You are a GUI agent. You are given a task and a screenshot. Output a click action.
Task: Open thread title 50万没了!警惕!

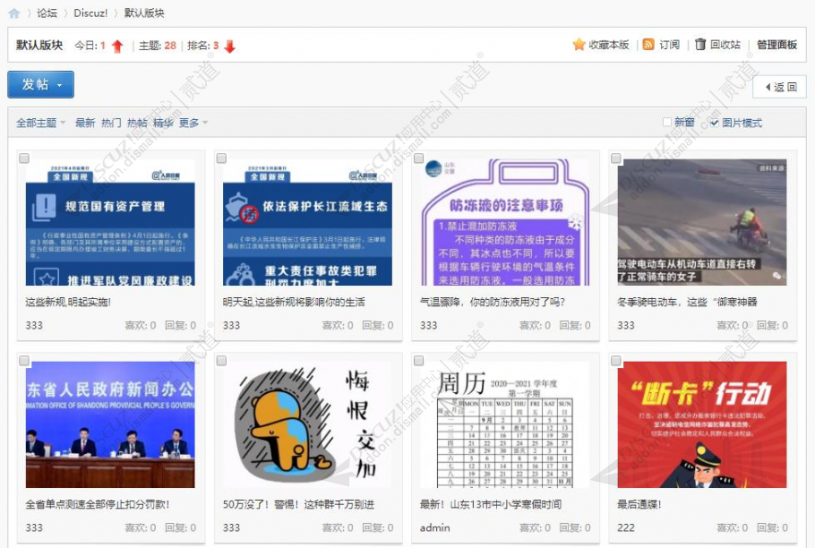tap(298, 504)
